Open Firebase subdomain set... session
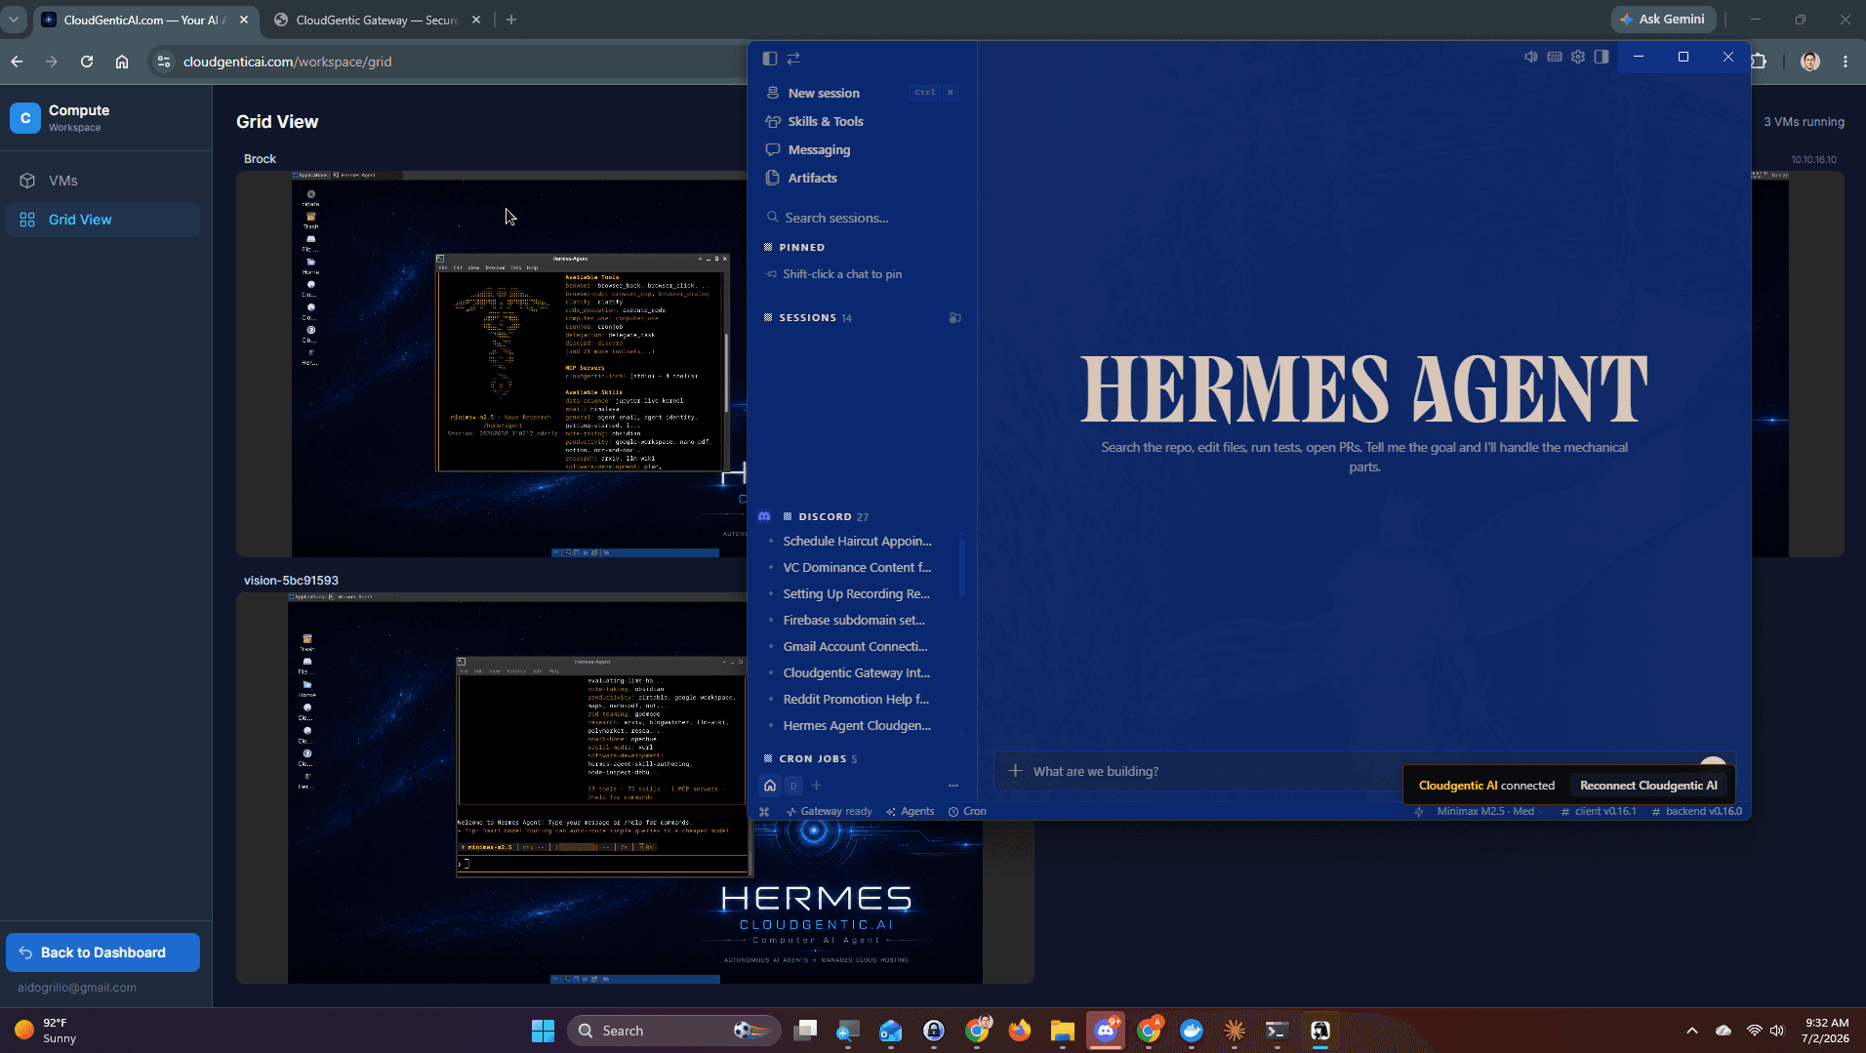This screenshot has height=1053, width=1866. click(856, 620)
